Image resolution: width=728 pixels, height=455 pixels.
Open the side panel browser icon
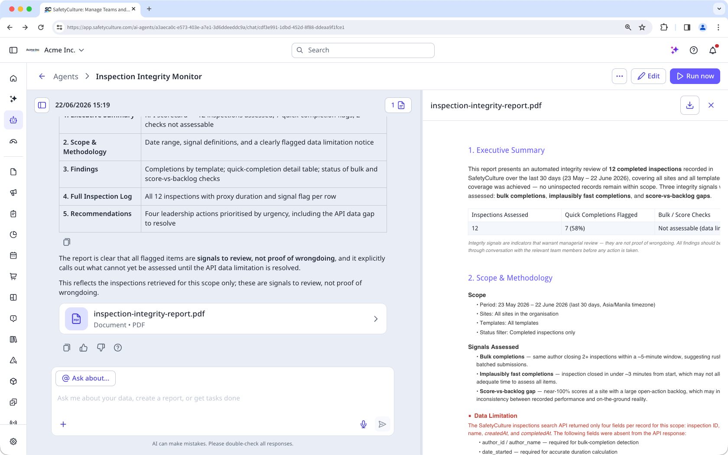tap(687, 27)
